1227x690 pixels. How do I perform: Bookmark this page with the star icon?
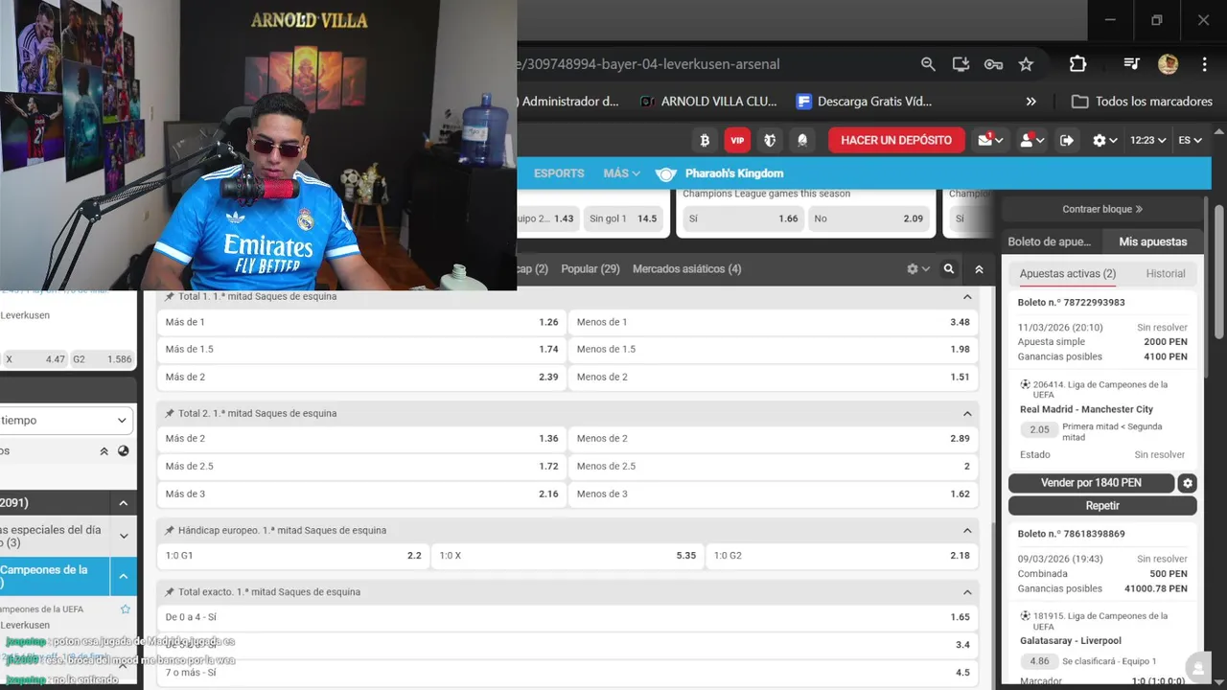pyautogui.click(x=1026, y=64)
